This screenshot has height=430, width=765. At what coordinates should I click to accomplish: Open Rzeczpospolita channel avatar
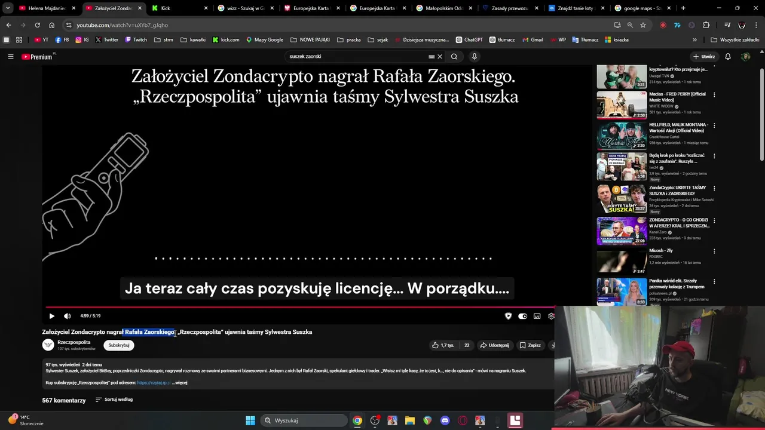point(48,345)
